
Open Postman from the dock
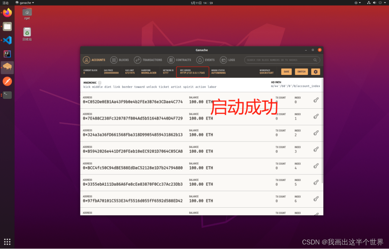pos(7,81)
